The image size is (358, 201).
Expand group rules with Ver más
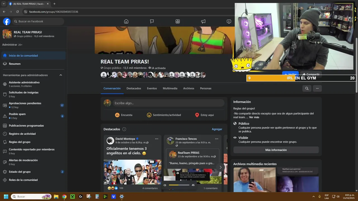[254, 117]
